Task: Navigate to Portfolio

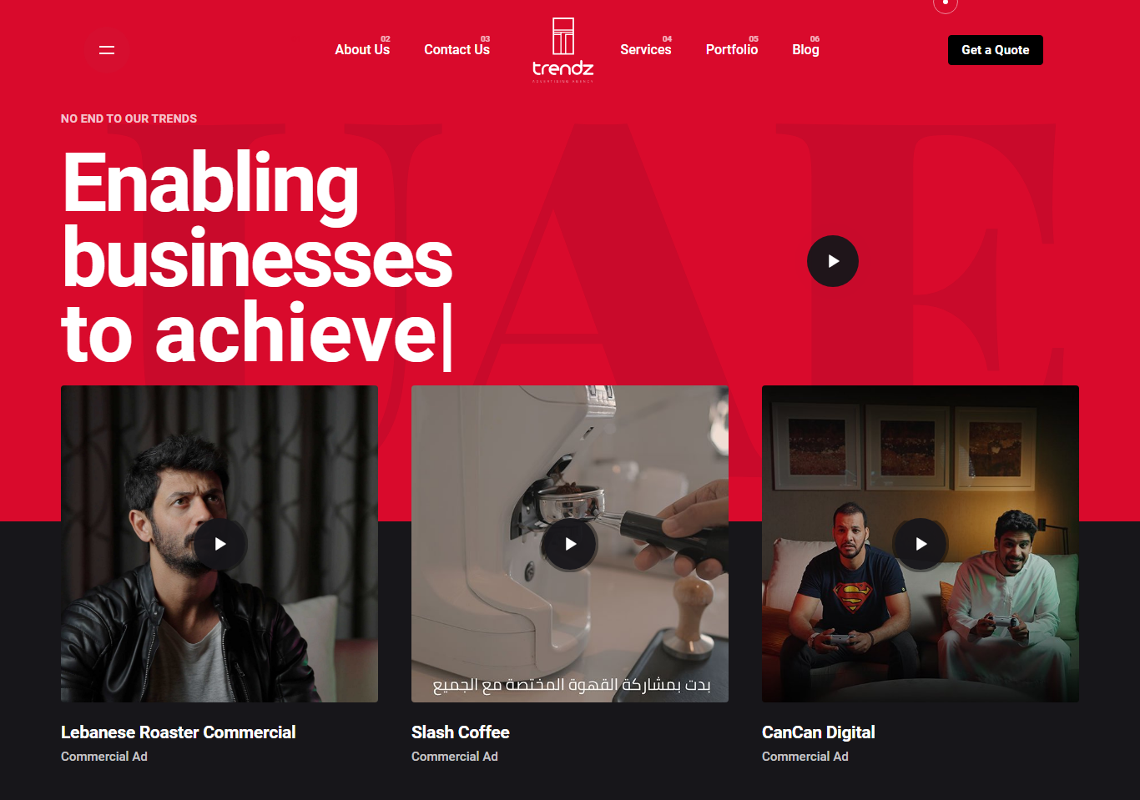Action: point(732,49)
